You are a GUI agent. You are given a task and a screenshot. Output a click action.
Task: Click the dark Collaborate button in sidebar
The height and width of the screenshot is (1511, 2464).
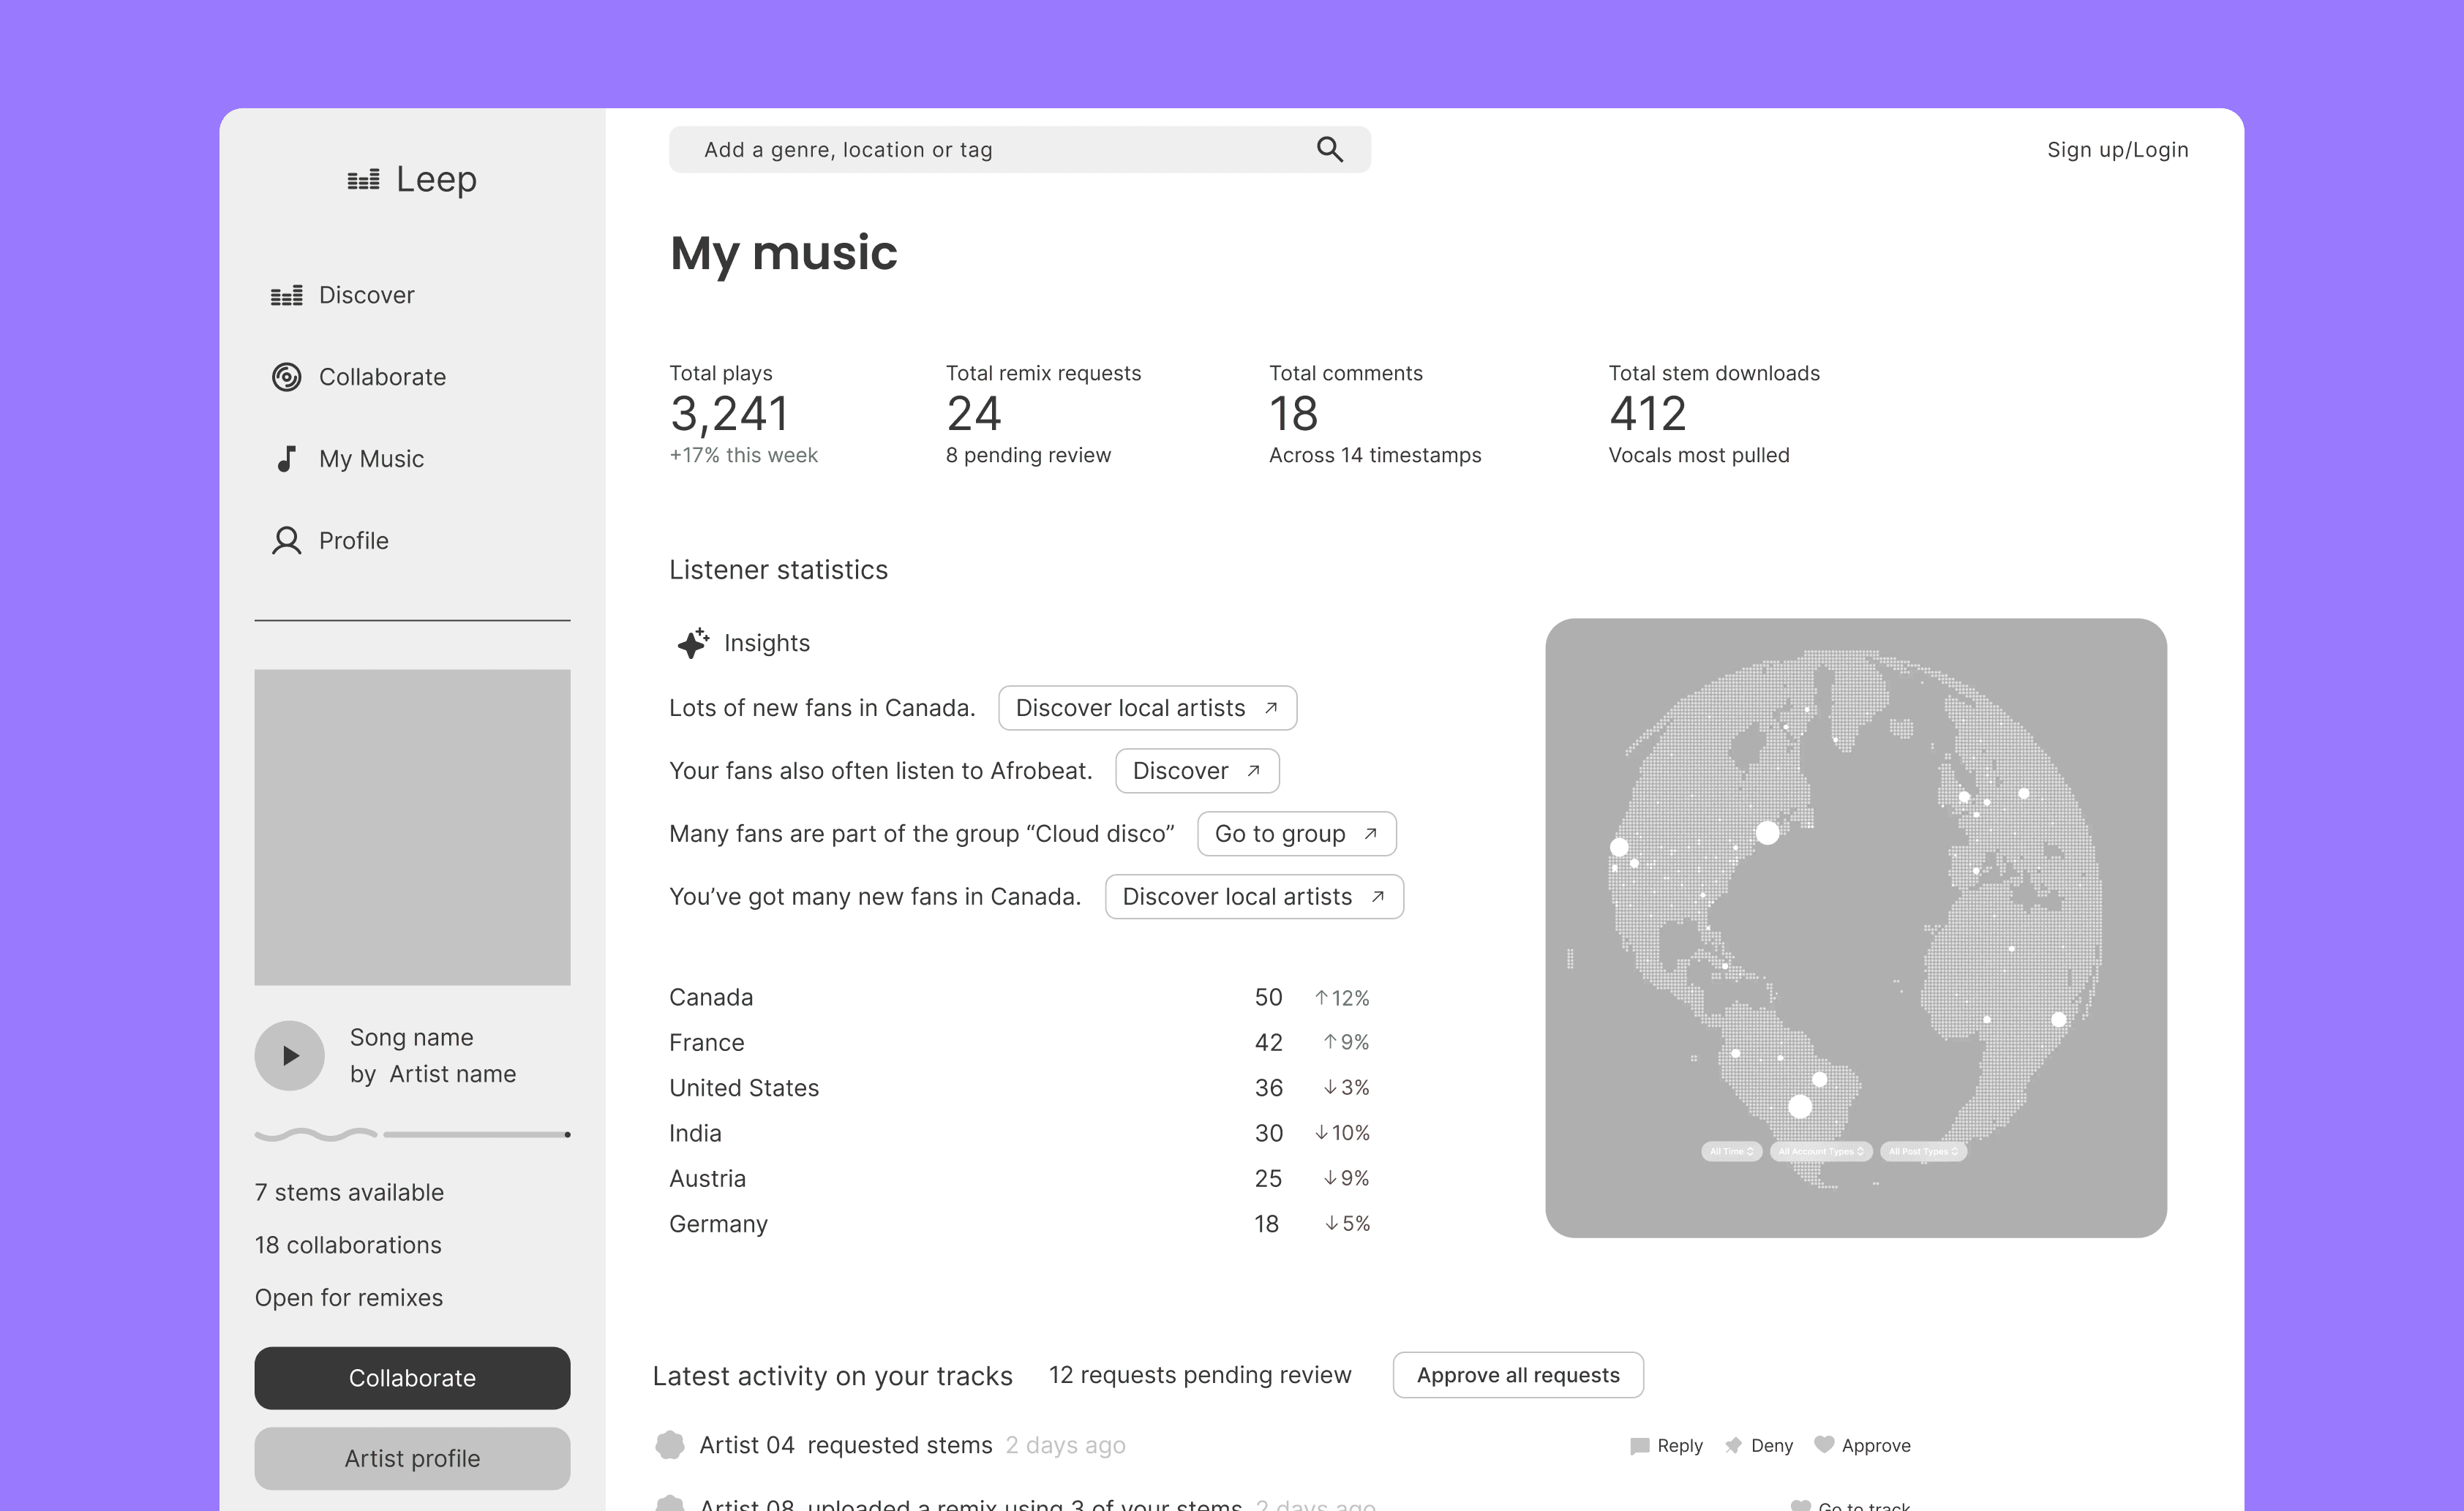412,1378
